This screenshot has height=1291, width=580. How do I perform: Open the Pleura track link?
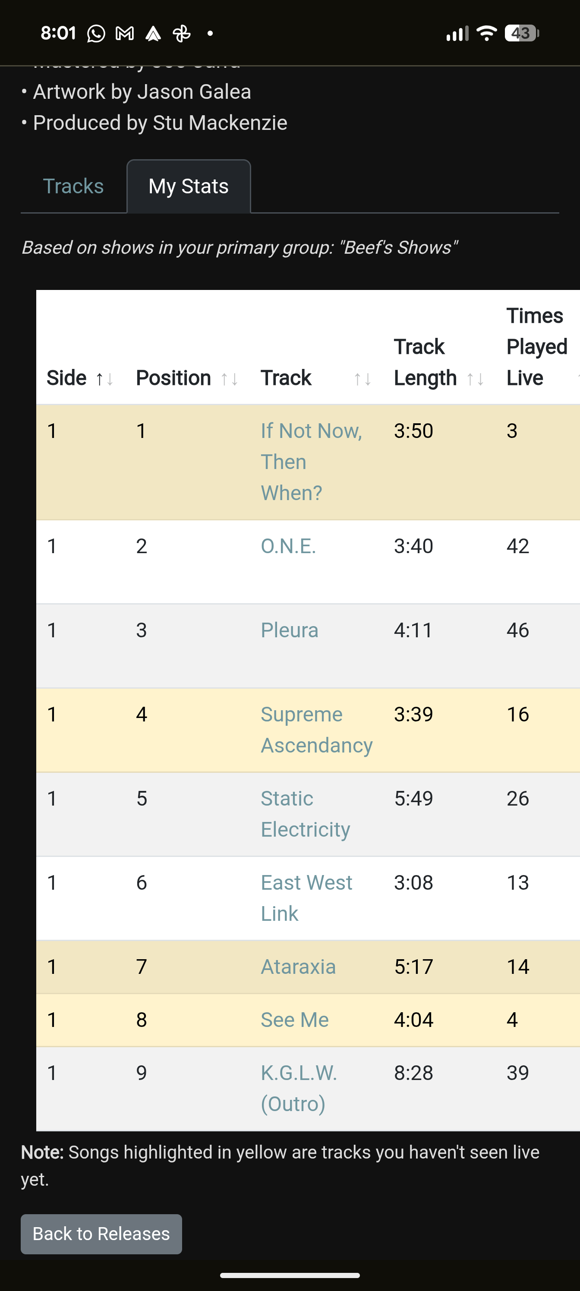(289, 630)
